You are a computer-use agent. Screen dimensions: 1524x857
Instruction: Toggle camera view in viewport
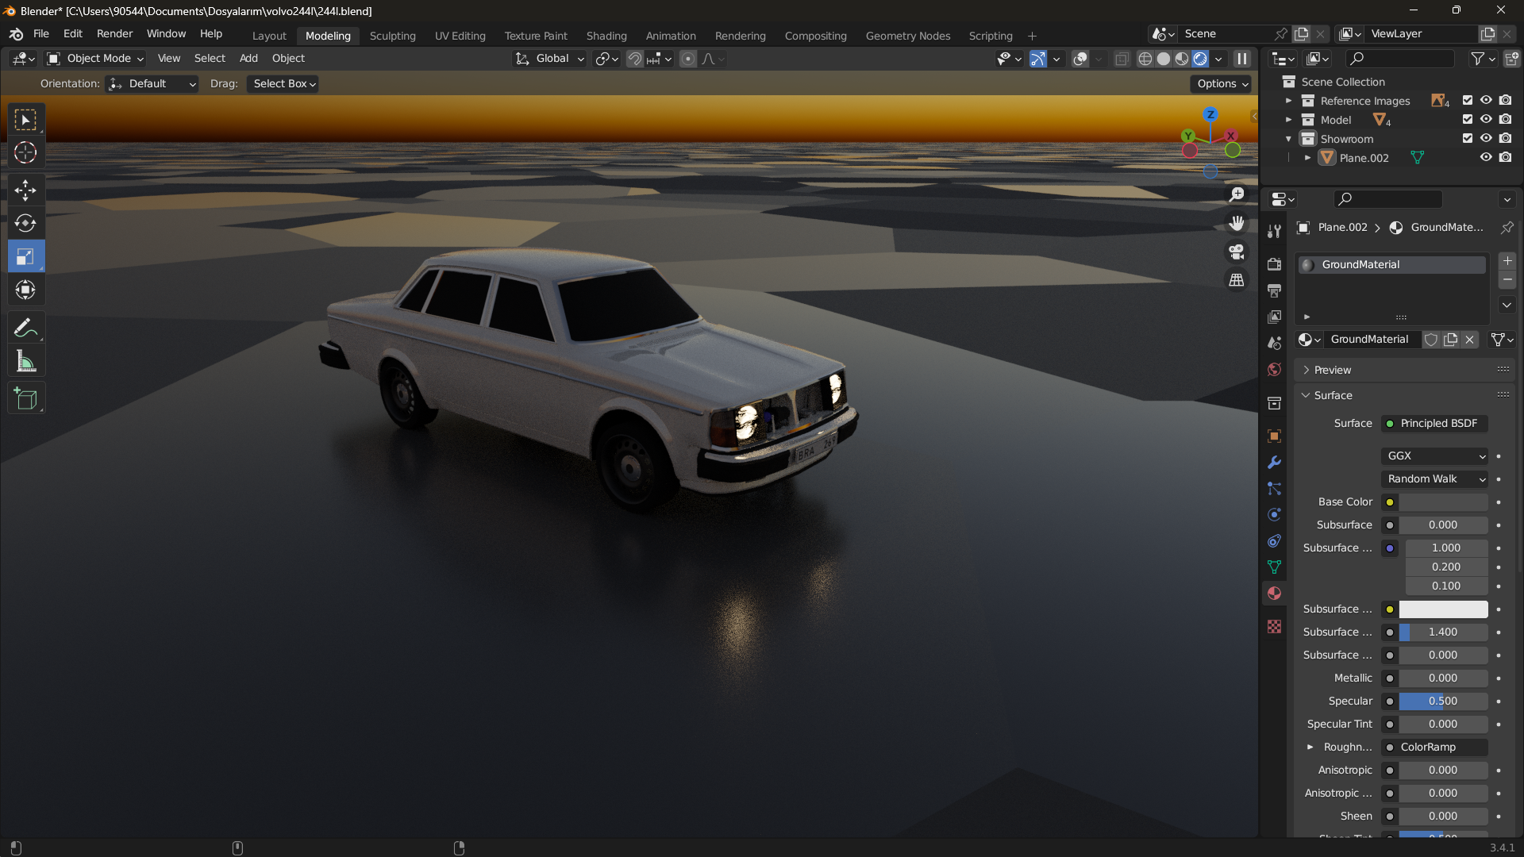coord(1237,252)
